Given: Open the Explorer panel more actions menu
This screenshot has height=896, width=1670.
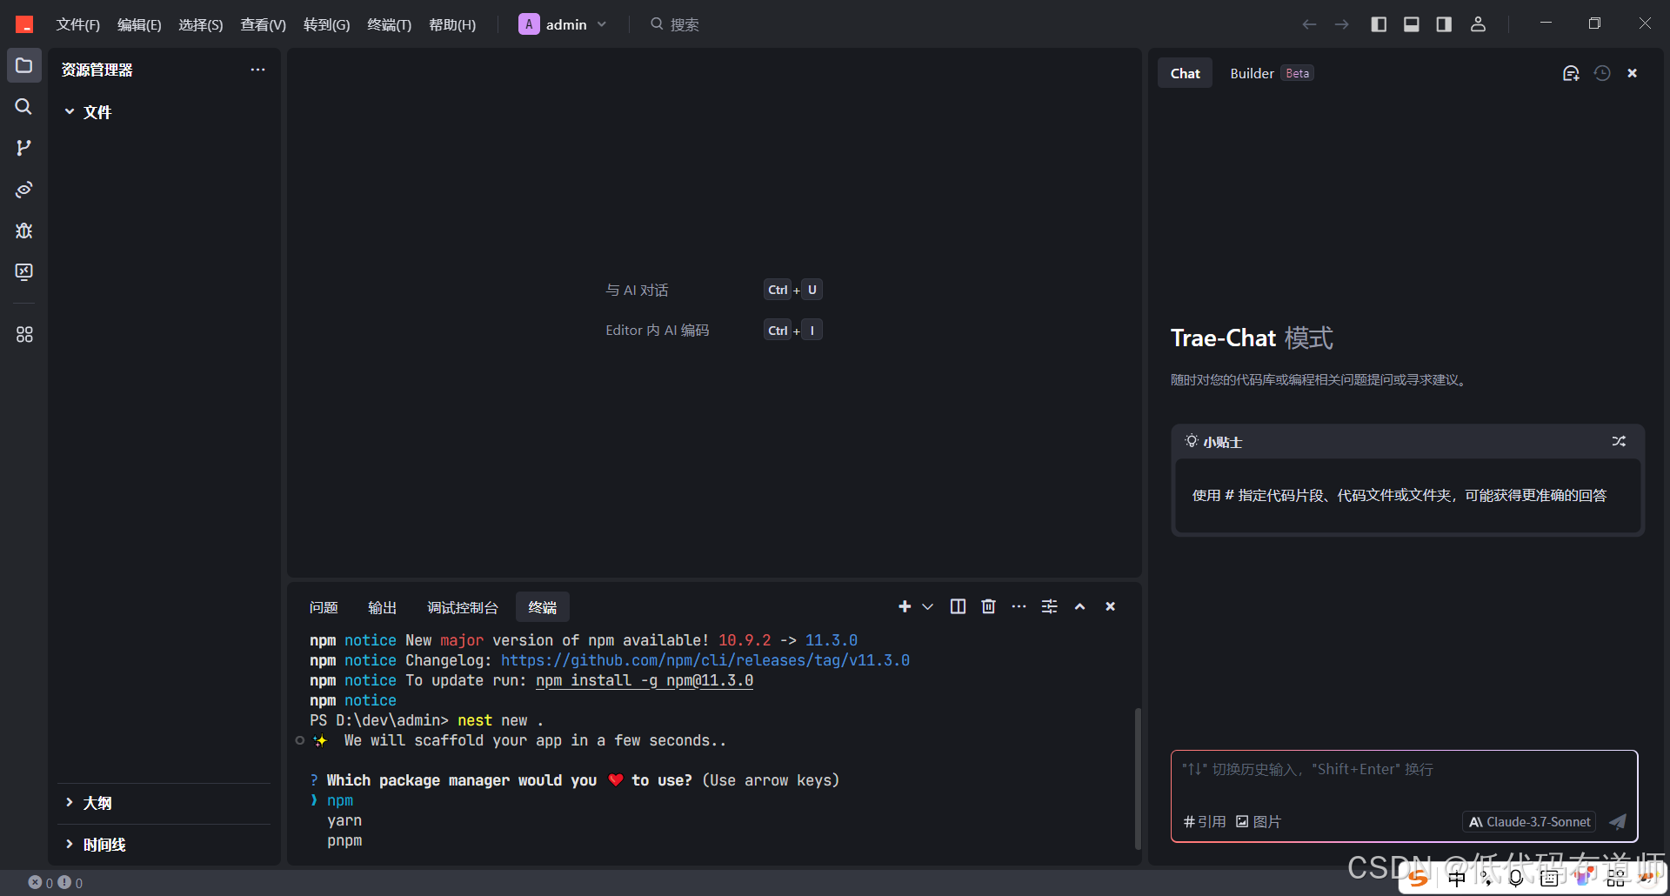Looking at the screenshot, I should coord(257,70).
